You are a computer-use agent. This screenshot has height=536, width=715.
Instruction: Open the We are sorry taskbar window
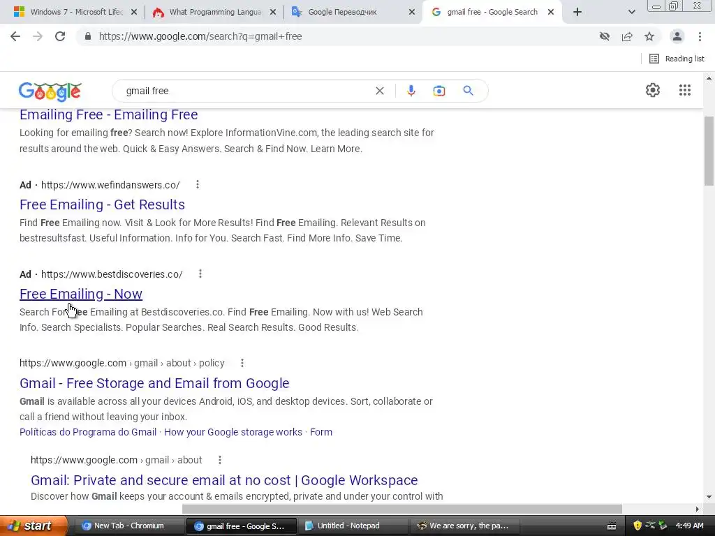pyautogui.click(x=464, y=526)
